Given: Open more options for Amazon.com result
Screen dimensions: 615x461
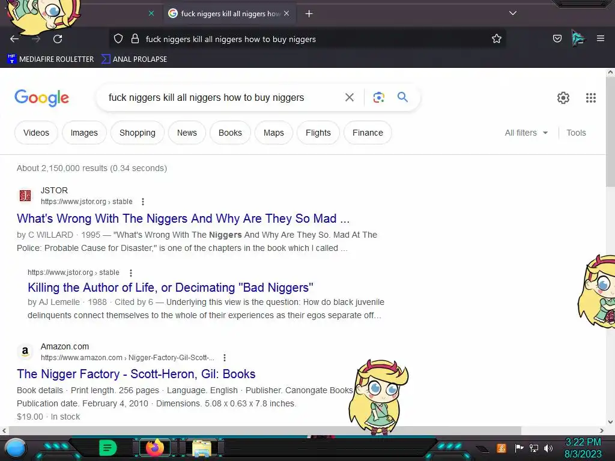Looking at the screenshot, I should (x=225, y=358).
